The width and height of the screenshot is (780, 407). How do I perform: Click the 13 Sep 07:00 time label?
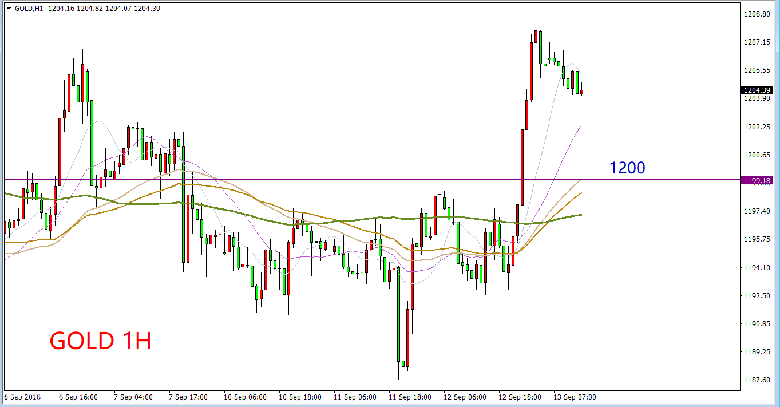[x=575, y=397]
